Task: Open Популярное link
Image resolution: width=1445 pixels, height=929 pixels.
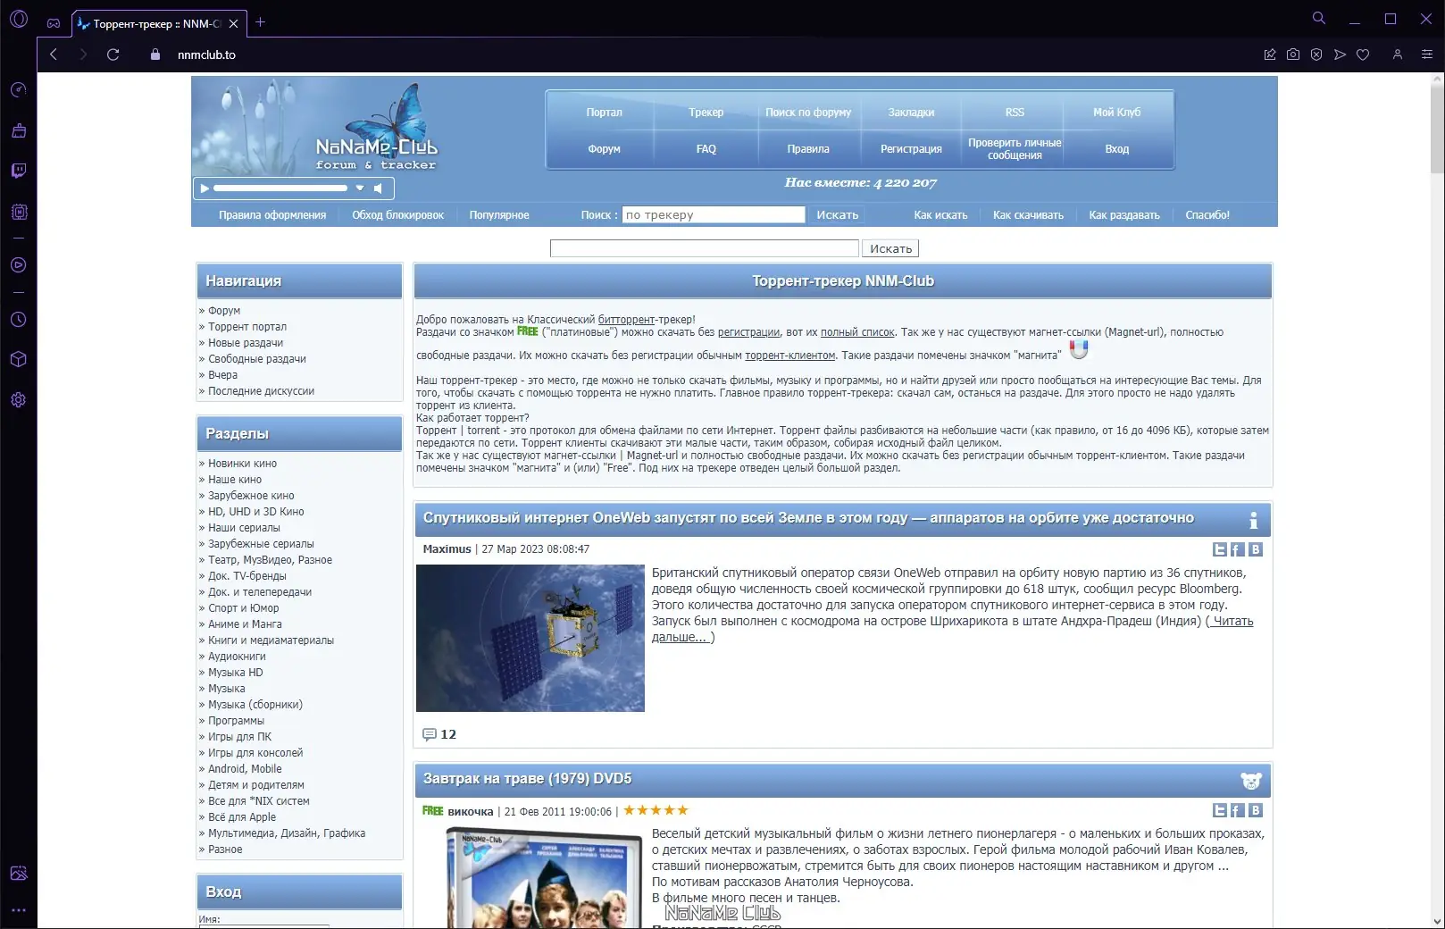Action: 499,215
